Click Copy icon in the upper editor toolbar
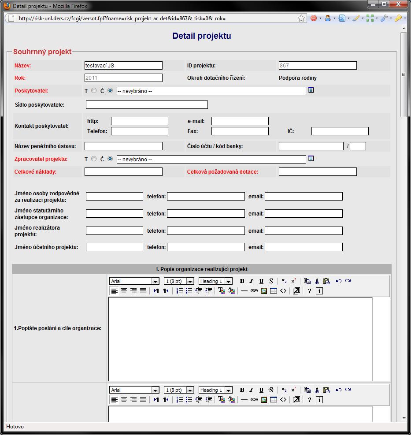 tap(307, 281)
